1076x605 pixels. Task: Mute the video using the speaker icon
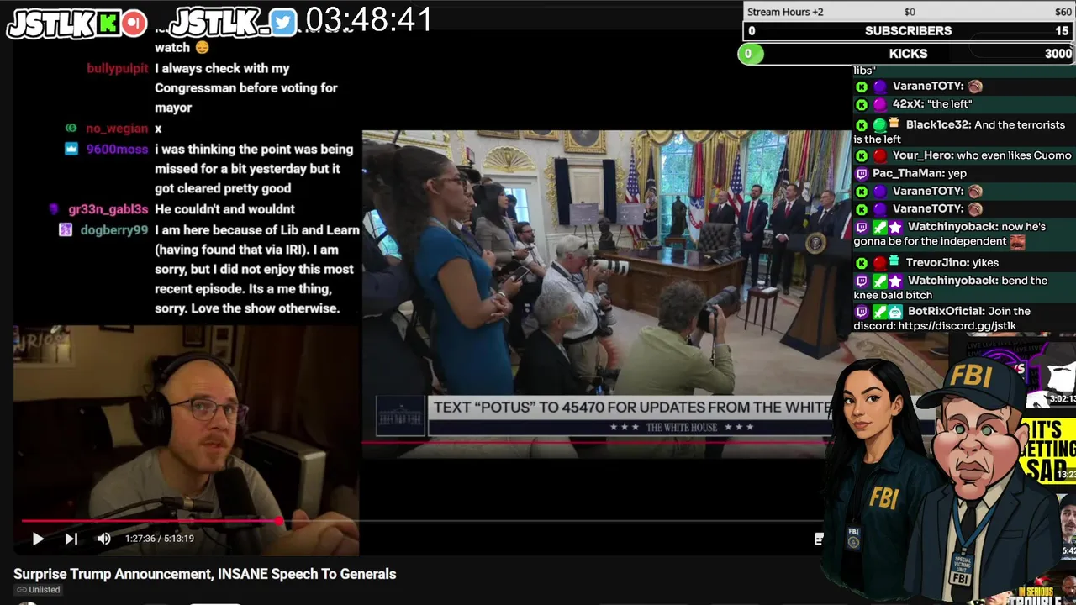click(104, 539)
